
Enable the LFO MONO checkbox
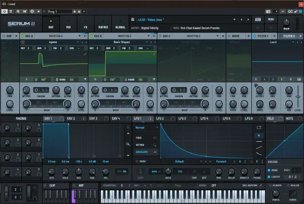tap(137, 161)
